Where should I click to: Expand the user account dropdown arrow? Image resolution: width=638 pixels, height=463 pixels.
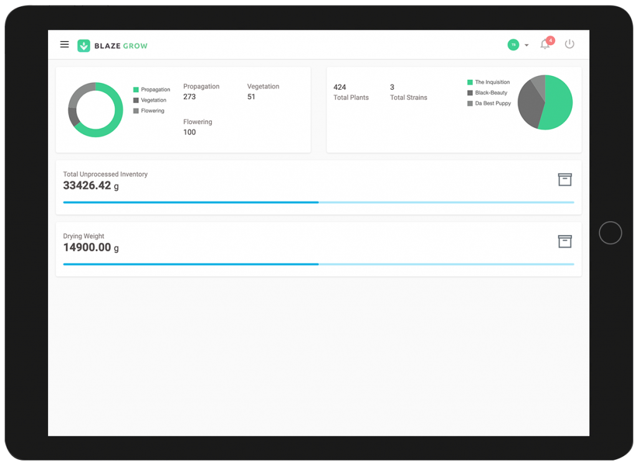(526, 45)
